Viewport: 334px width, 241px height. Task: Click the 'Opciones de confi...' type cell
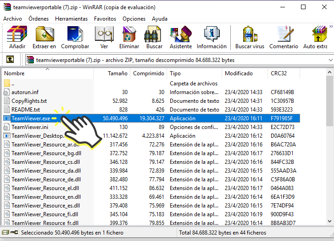[194, 127]
